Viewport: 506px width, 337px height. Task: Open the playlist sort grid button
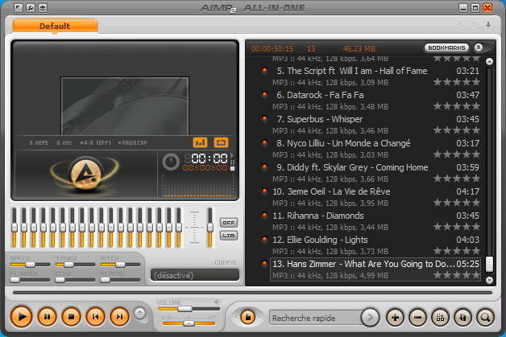tap(440, 318)
